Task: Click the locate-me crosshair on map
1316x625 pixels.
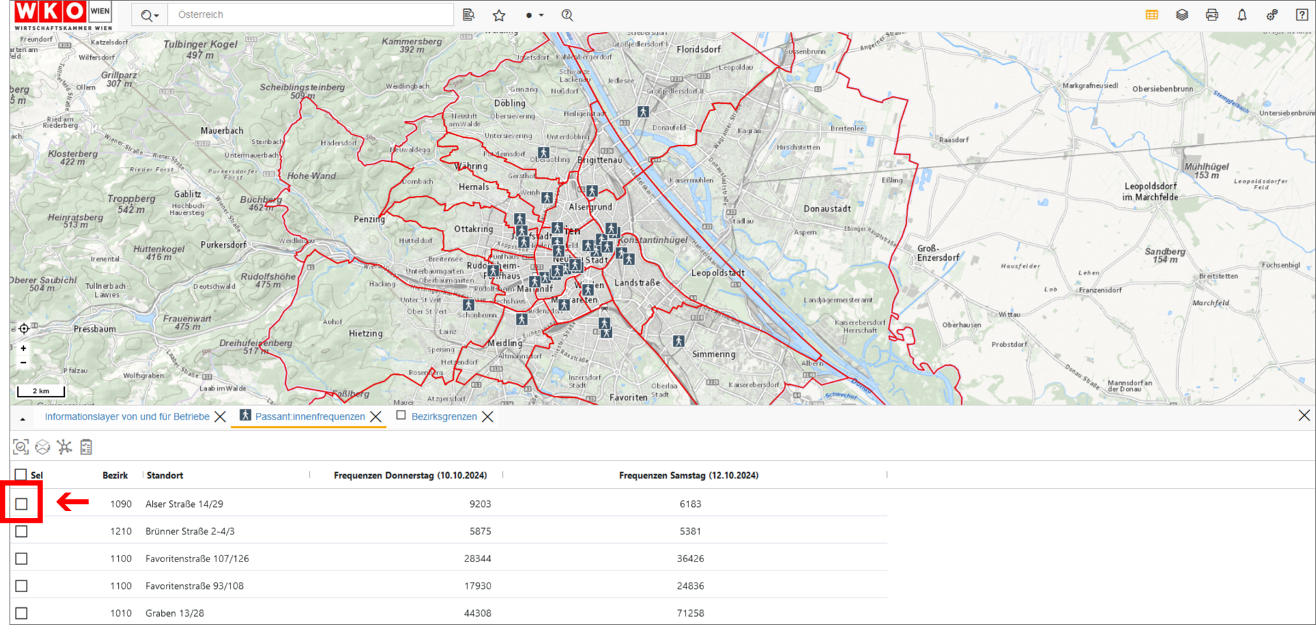Action: [24, 329]
